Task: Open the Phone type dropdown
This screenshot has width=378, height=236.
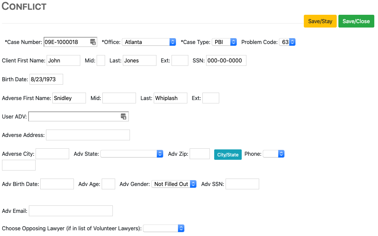Action: click(274, 154)
